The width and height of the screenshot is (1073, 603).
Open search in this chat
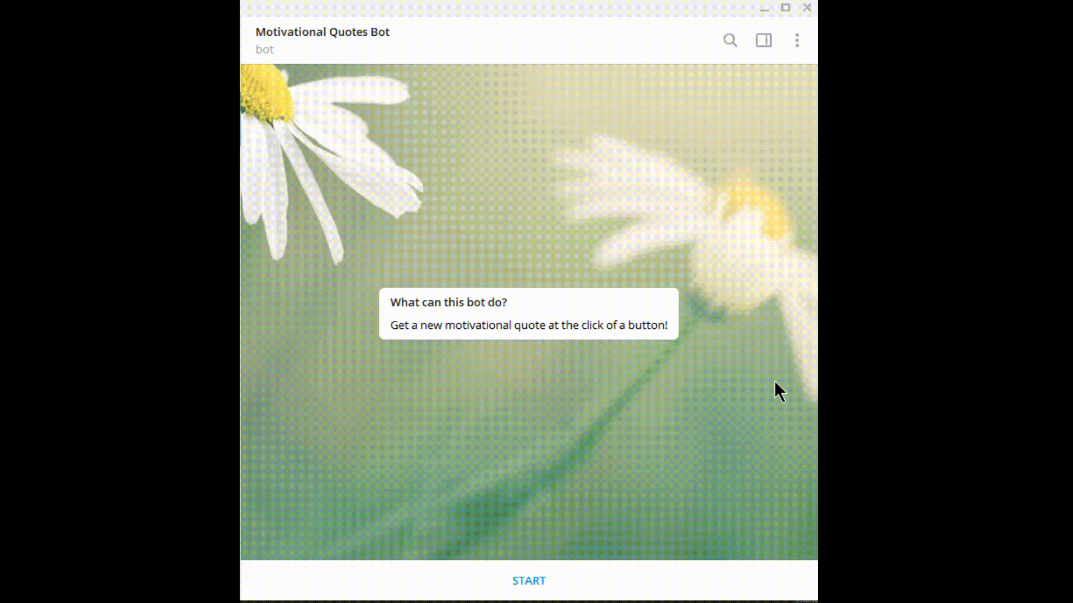(x=730, y=40)
